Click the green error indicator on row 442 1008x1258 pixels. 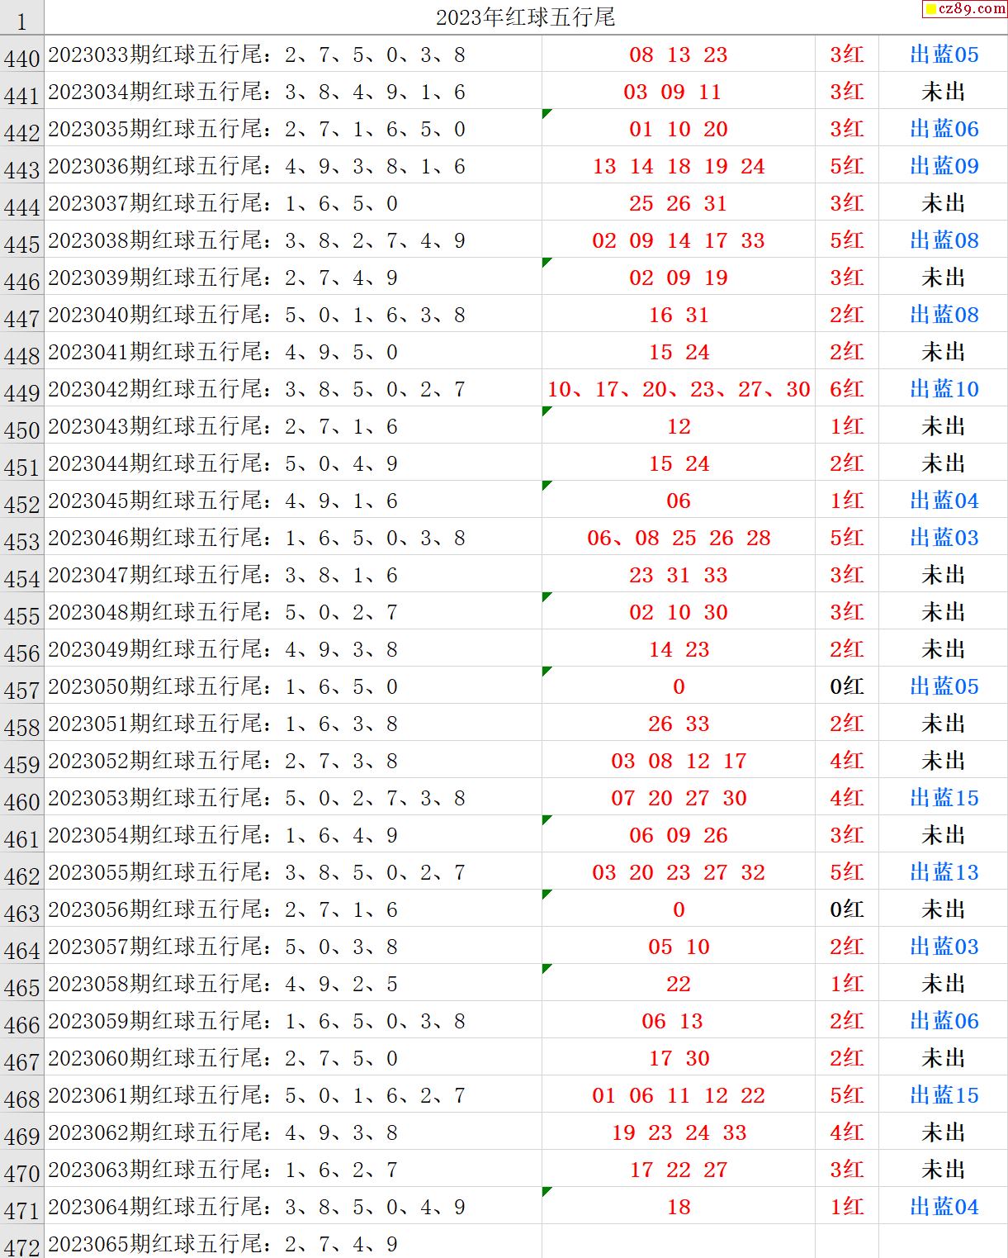click(x=547, y=113)
